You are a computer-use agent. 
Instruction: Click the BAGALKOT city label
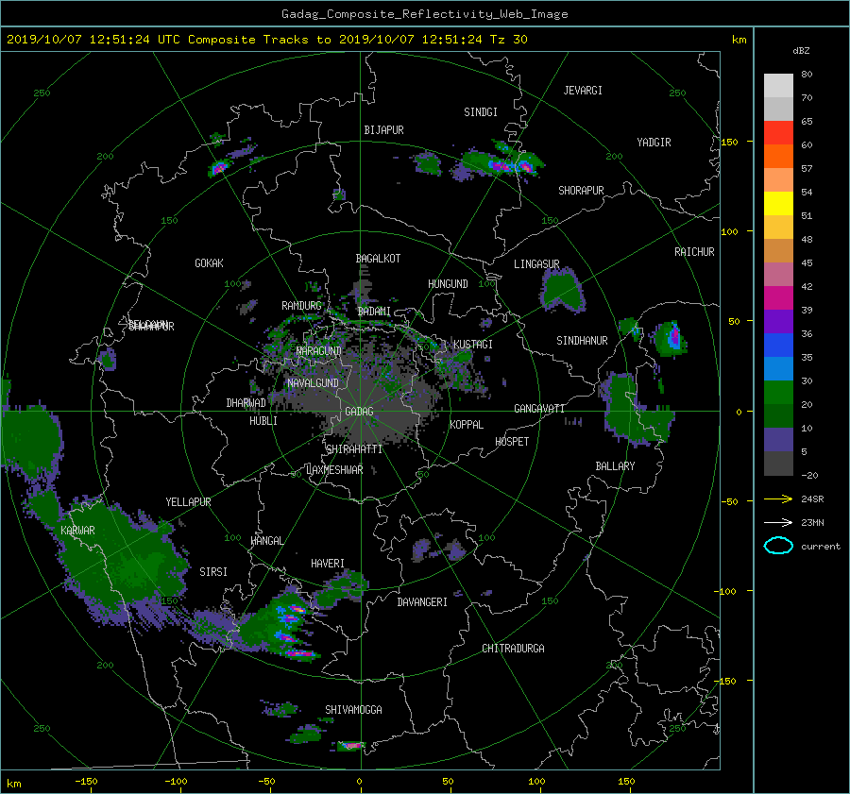(x=378, y=259)
